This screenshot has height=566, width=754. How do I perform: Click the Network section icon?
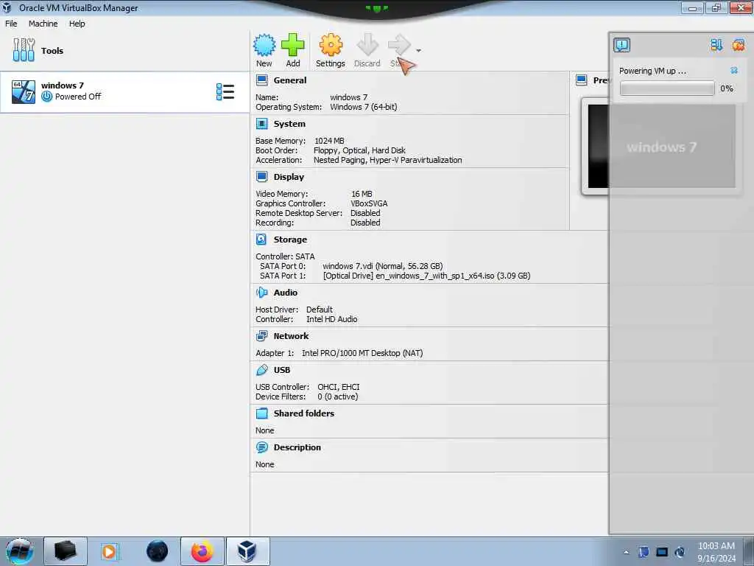(x=261, y=335)
